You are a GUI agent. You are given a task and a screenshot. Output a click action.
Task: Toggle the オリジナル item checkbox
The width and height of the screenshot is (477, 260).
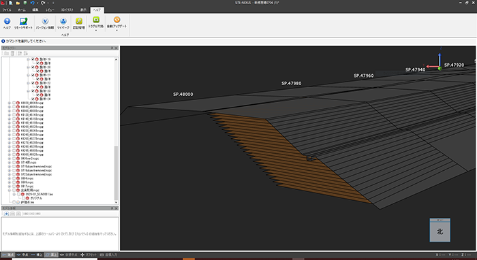click(x=23, y=198)
